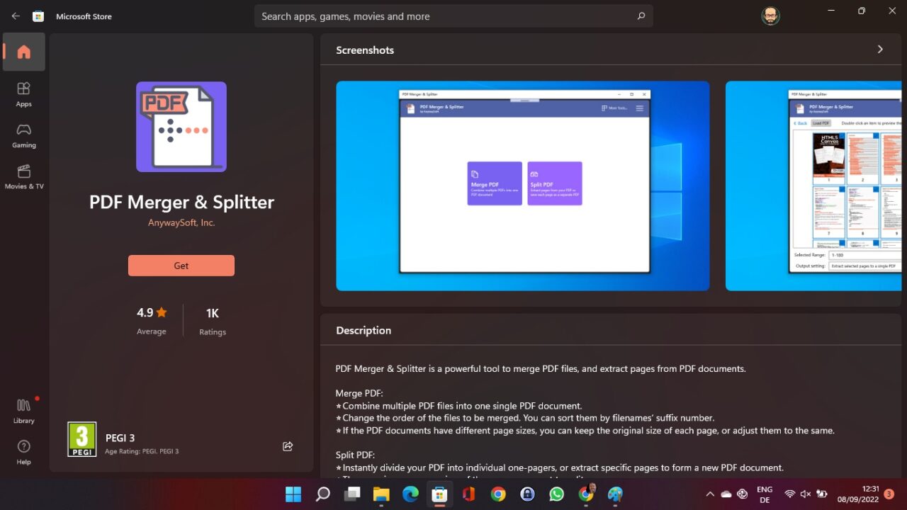The height and width of the screenshot is (510, 907).
Task: Open the Apps section in sidebar
Action: [x=23, y=94]
